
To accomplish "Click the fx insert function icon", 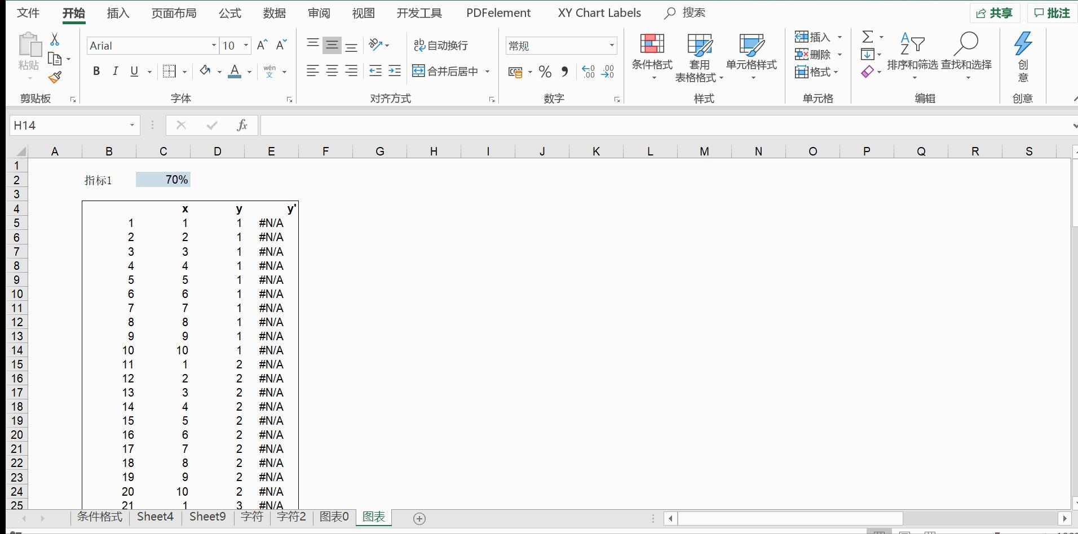I will coord(242,125).
